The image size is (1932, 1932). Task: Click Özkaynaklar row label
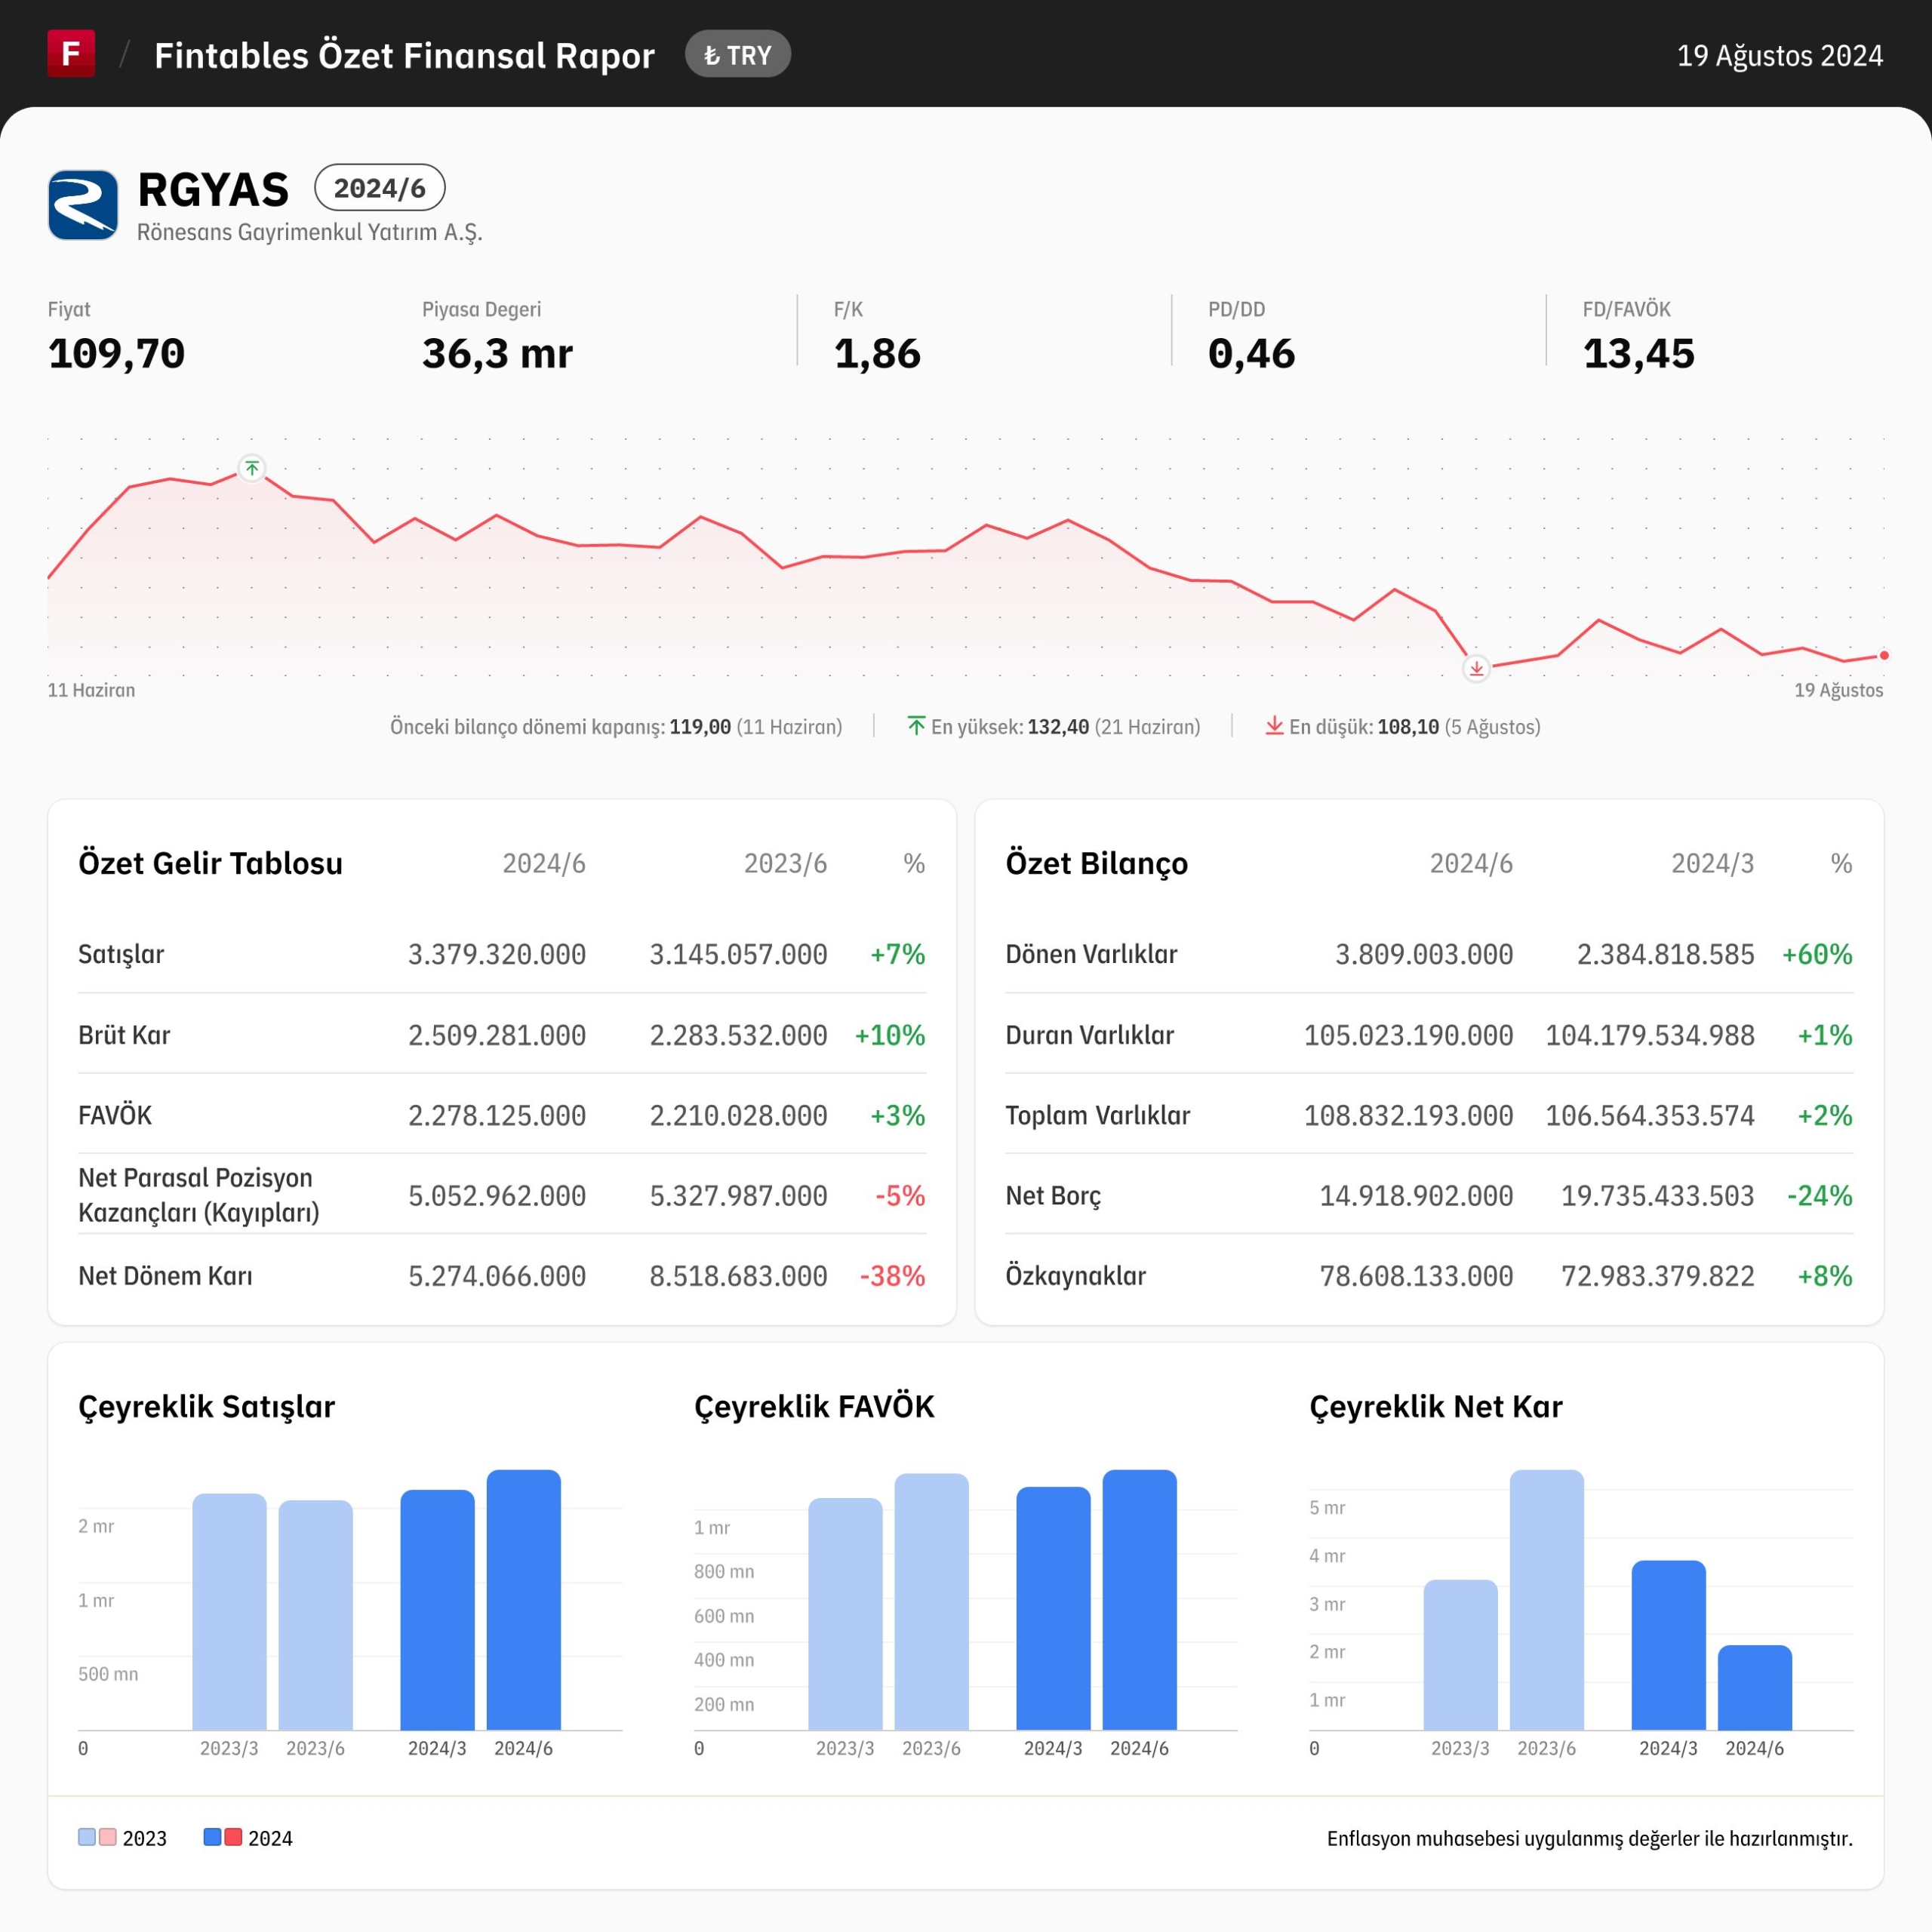[1076, 1276]
